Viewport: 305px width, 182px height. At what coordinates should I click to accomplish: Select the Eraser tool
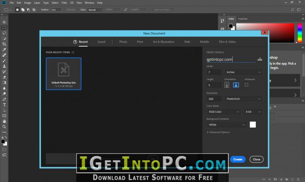tap(4, 77)
